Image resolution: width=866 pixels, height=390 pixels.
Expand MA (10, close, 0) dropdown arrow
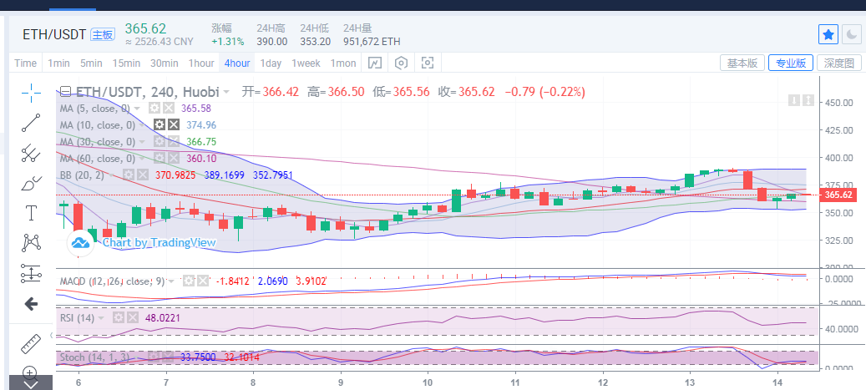pos(143,125)
